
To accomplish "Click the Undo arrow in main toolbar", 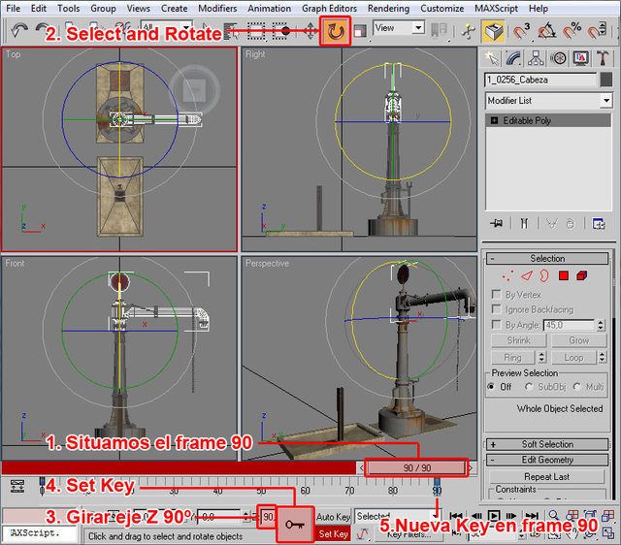I will point(17,31).
